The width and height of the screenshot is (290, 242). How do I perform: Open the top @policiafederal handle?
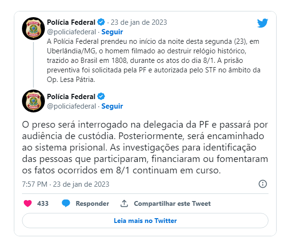pos(71,32)
